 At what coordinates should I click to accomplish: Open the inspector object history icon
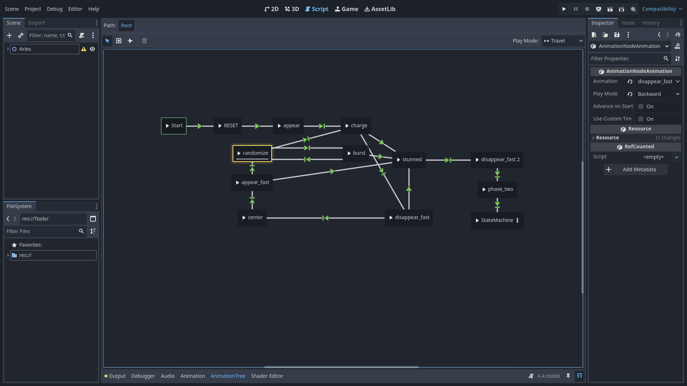pos(678,35)
